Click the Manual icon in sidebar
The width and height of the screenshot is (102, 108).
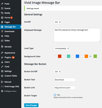pyautogui.click(x=2, y=82)
